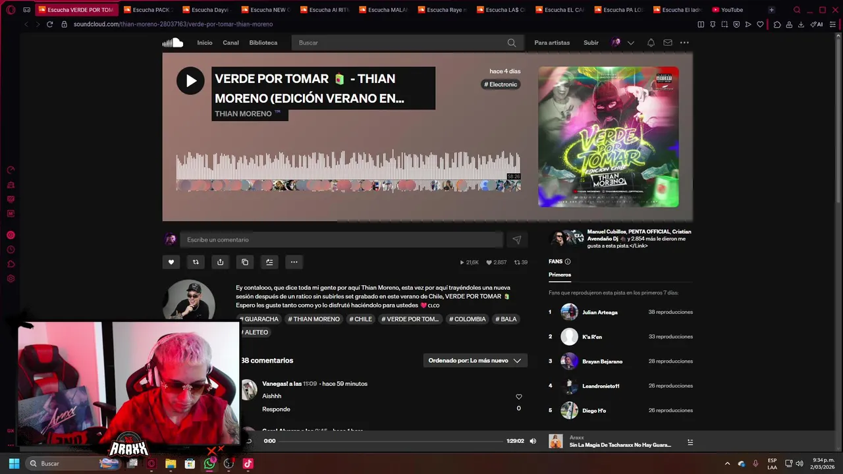Open the # GUARACHA tag
The height and width of the screenshot is (474, 843).
[259, 319]
